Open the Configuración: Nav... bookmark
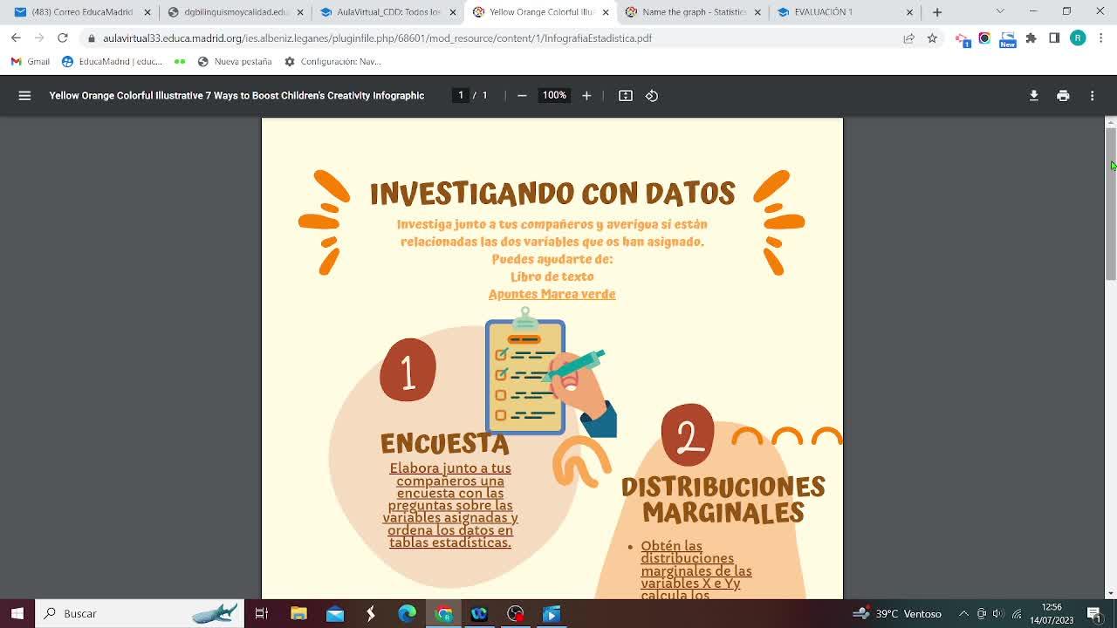1117x628 pixels. [x=332, y=62]
